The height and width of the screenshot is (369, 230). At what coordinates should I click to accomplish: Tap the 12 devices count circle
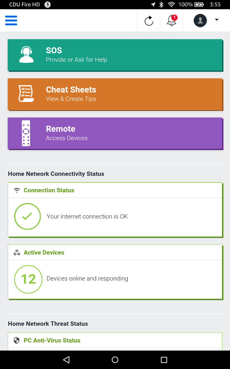tap(28, 279)
